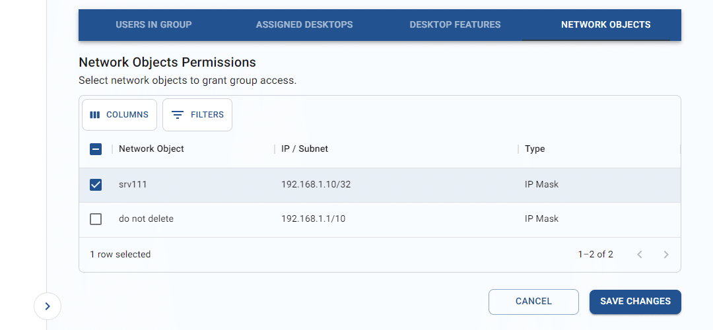Image resolution: width=713 pixels, height=330 pixels.
Task: Click the do not delete object name
Action: click(x=146, y=218)
